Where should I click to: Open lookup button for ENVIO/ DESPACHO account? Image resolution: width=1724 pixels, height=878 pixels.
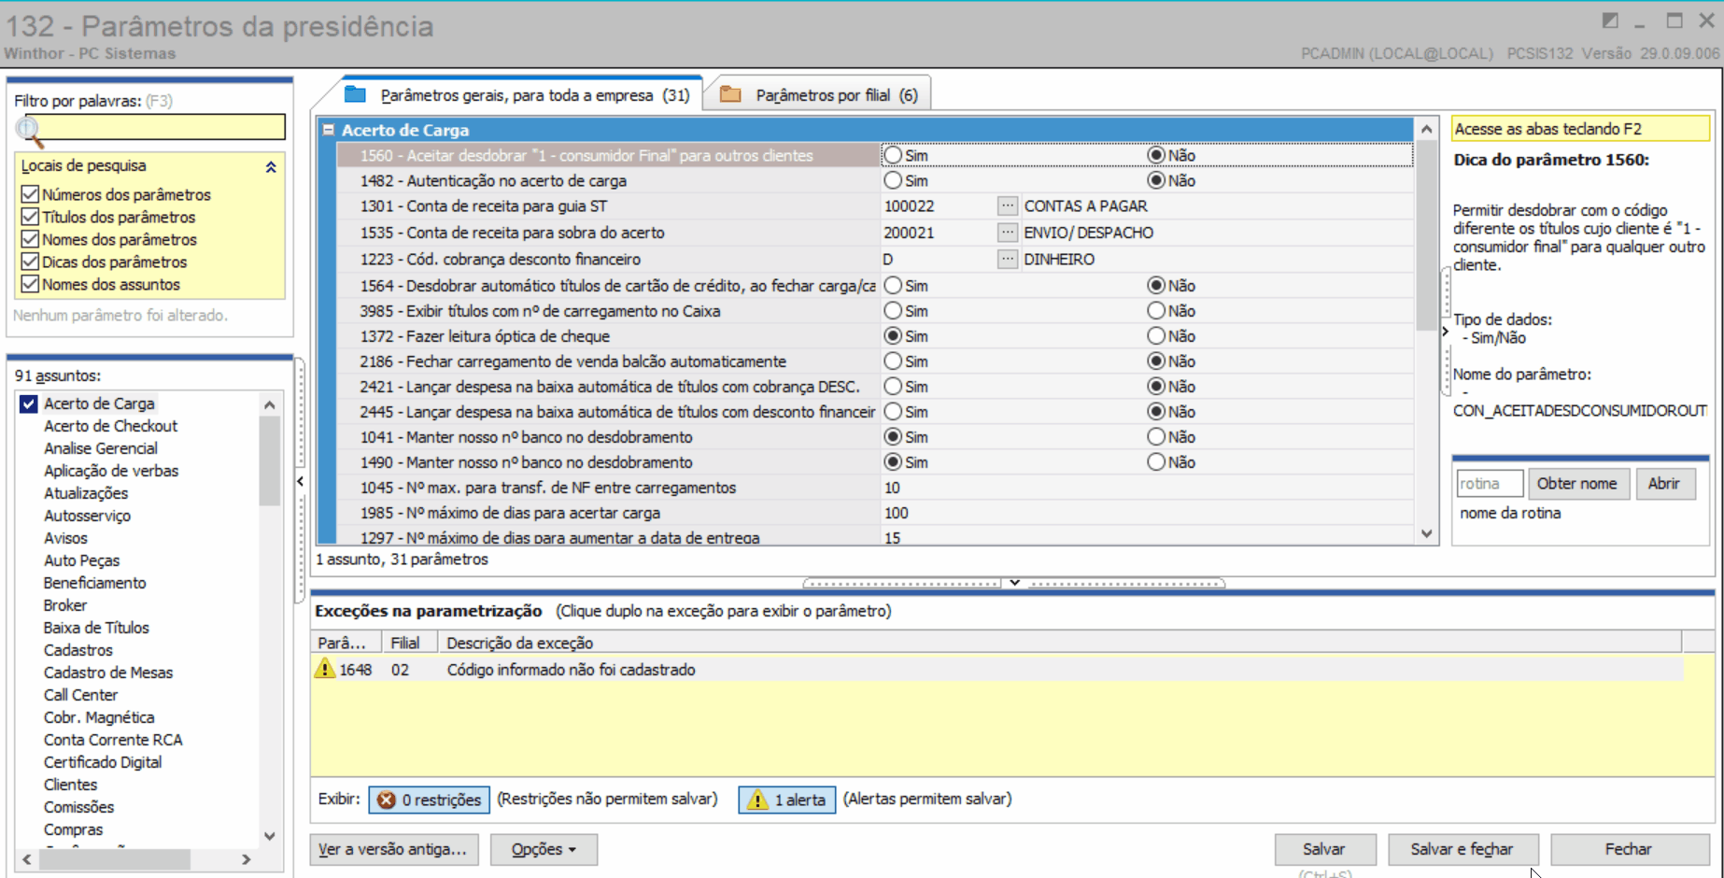click(x=1007, y=232)
